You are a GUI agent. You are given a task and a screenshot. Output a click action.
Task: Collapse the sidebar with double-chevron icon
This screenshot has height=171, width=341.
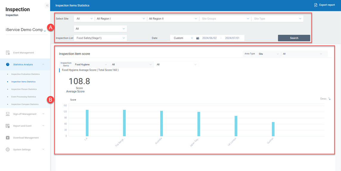(x=47, y=5)
